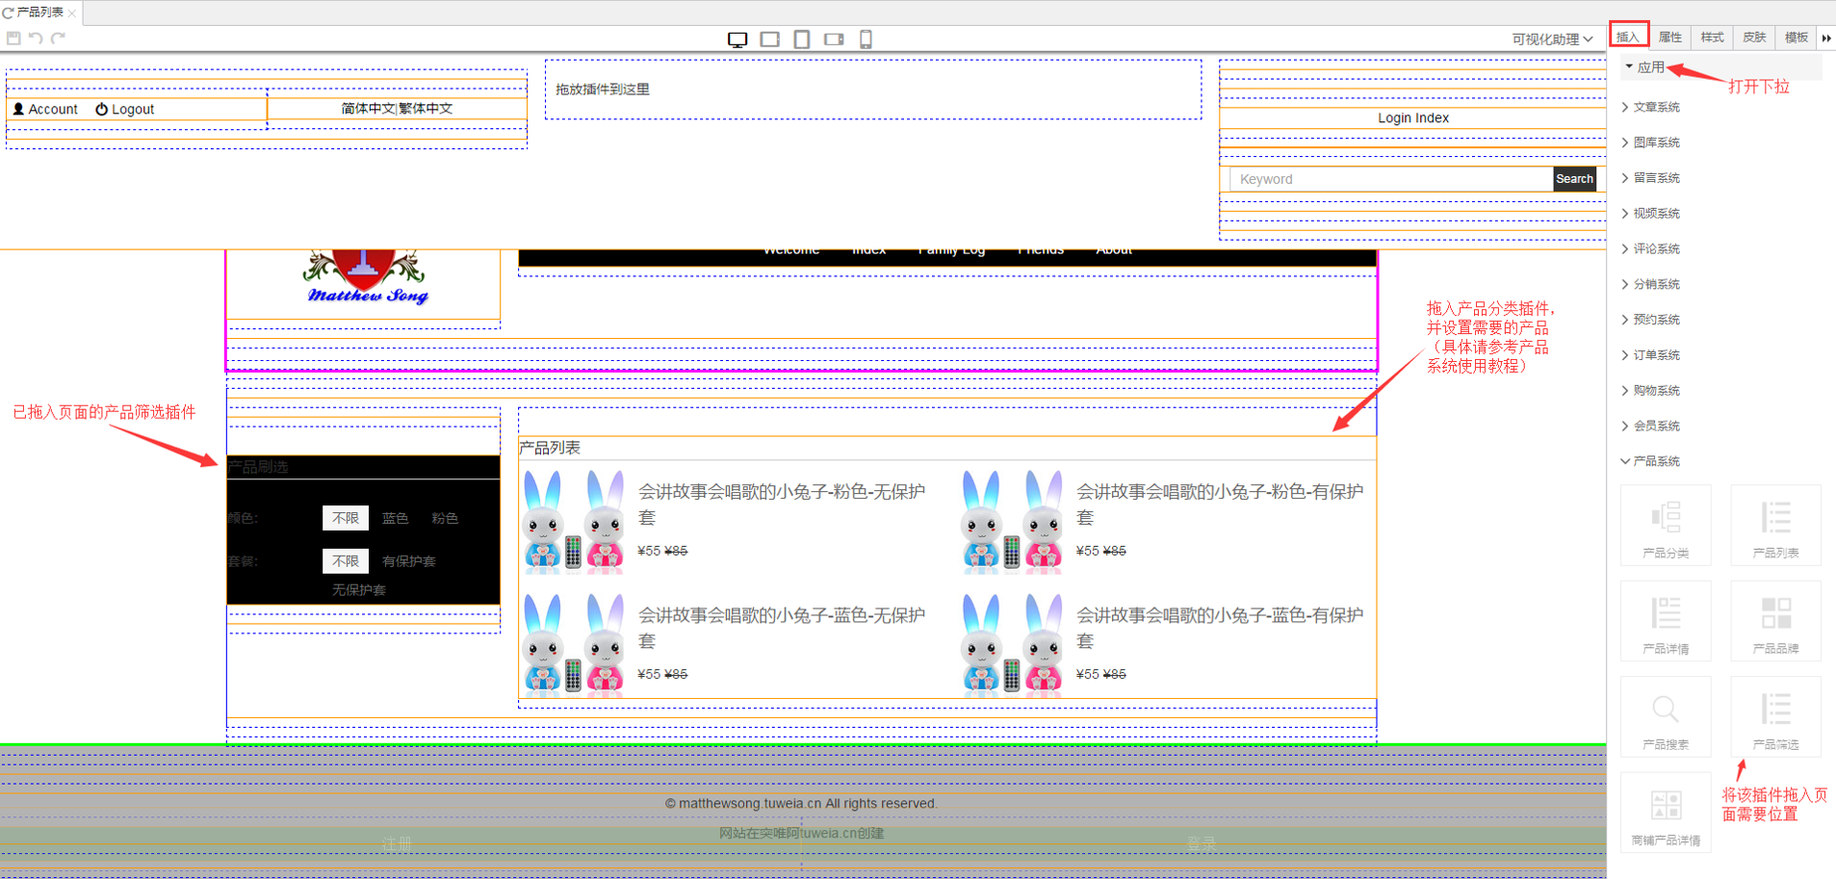
Task: Select 粉色 in the color filter
Action: pyautogui.click(x=445, y=518)
